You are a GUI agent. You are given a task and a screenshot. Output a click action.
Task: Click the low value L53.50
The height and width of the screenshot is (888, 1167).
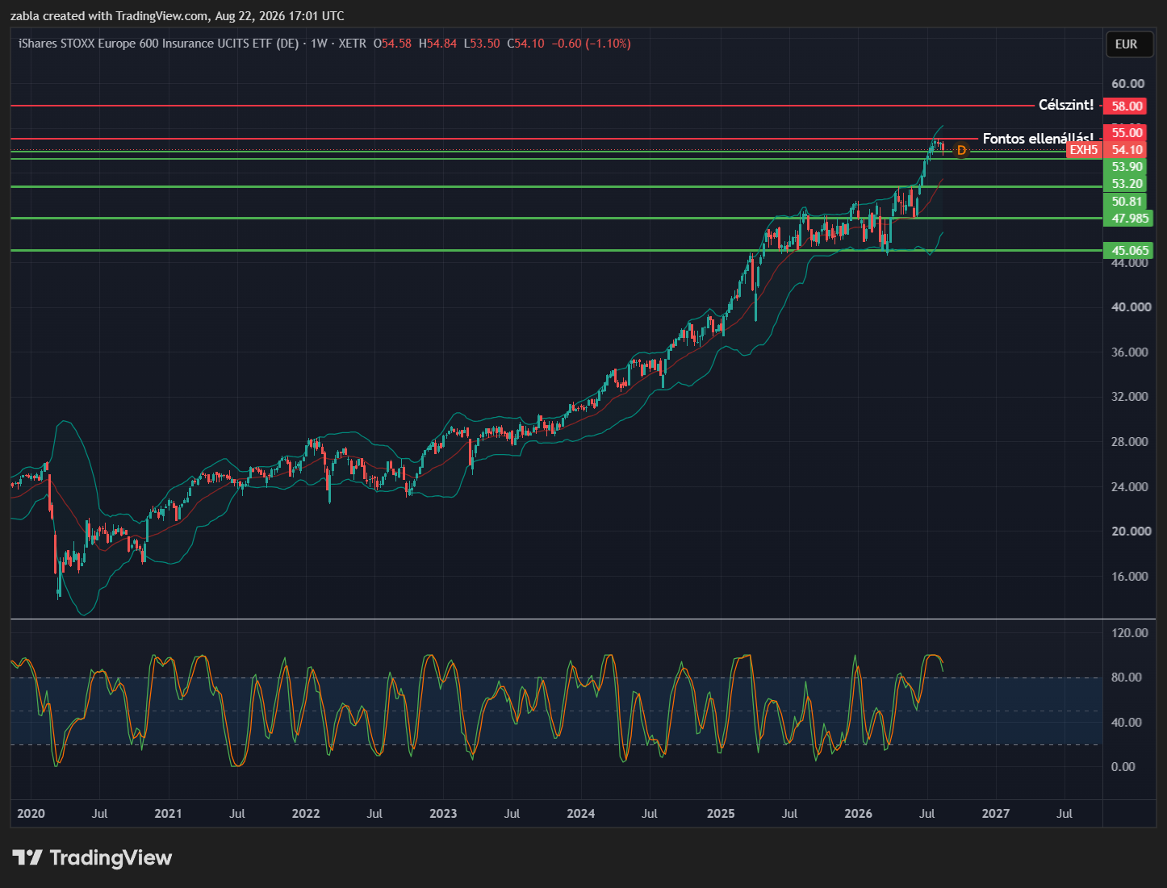tap(482, 44)
